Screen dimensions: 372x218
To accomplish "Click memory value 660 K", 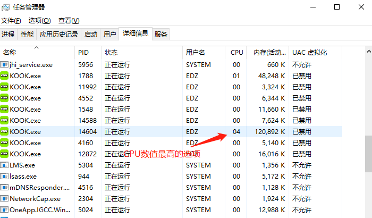I will (276, 65).
